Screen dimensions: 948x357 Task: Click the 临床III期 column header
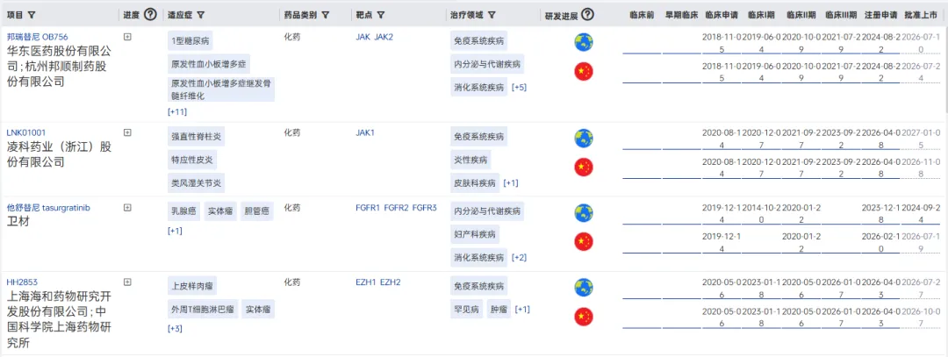click(838, 15)
